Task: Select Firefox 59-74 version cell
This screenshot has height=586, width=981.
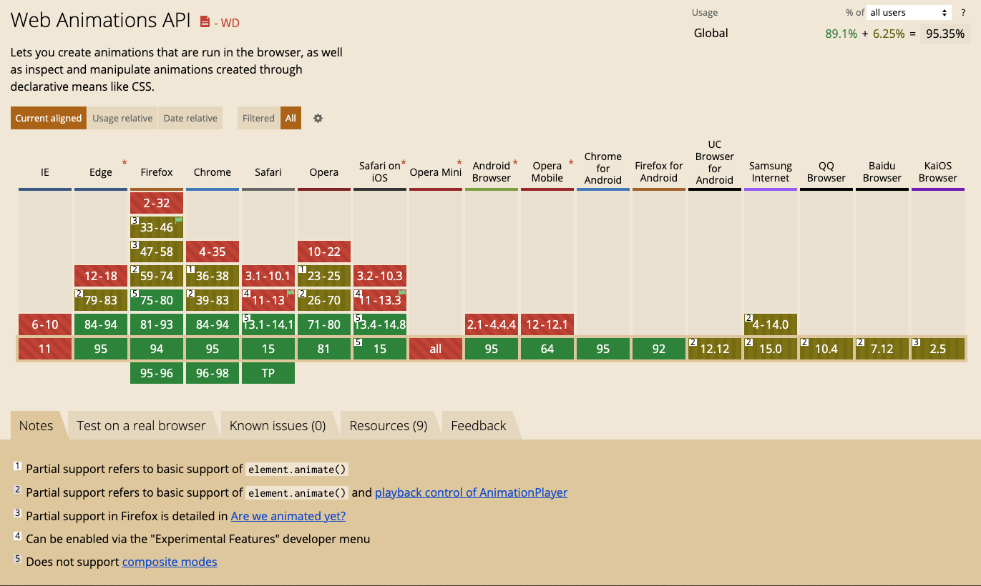Action: [x=157, y=276]
